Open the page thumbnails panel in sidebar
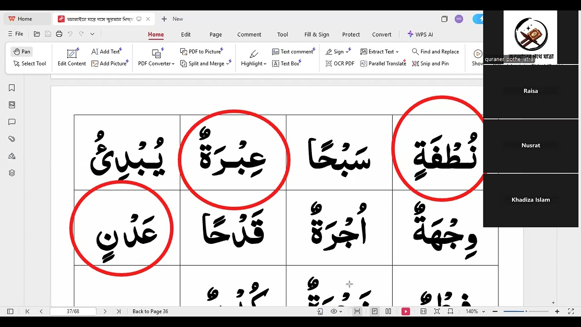This screenshot has height=327, width=581. click(12, 104)
